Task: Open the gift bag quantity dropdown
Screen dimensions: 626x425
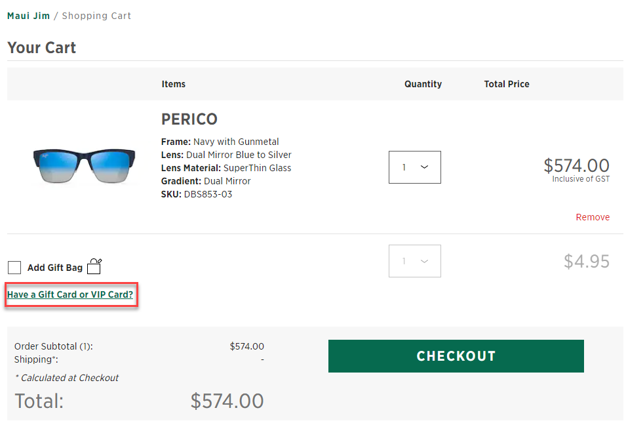Action: point(415,261)
